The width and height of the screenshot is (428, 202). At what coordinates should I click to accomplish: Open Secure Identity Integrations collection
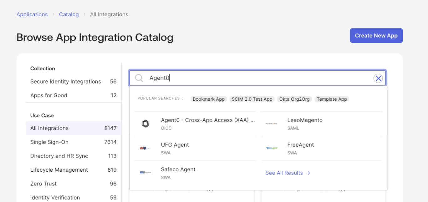click(66, 82)
